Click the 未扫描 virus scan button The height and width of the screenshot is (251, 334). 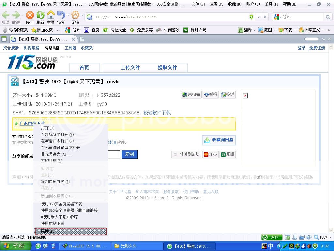click(x=191, y=94)
